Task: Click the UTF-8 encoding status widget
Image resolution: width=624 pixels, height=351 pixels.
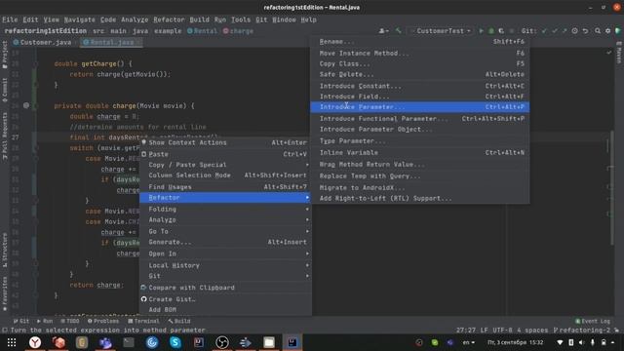Action: pos(502,330)
